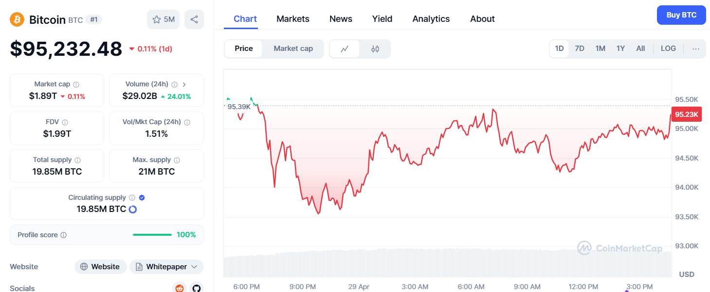Image resolution: width=710 pixels, height=292 pixels.
Task: Open the Reddit social icon
Action: (x=180, y=288)
